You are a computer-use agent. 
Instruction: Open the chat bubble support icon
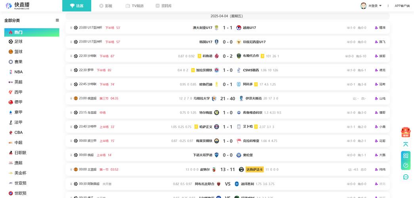click(406, 177)
